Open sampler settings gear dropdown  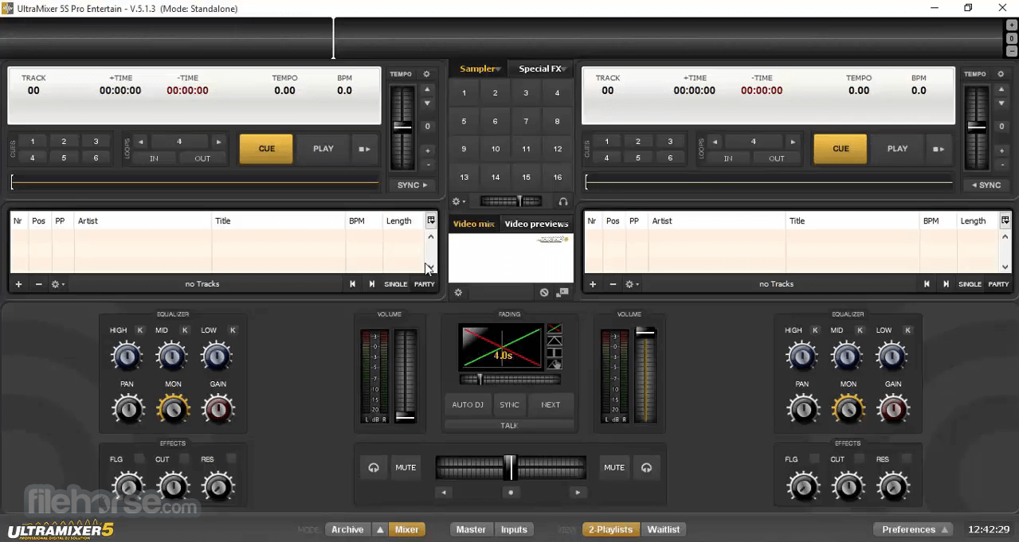point(459,202)
